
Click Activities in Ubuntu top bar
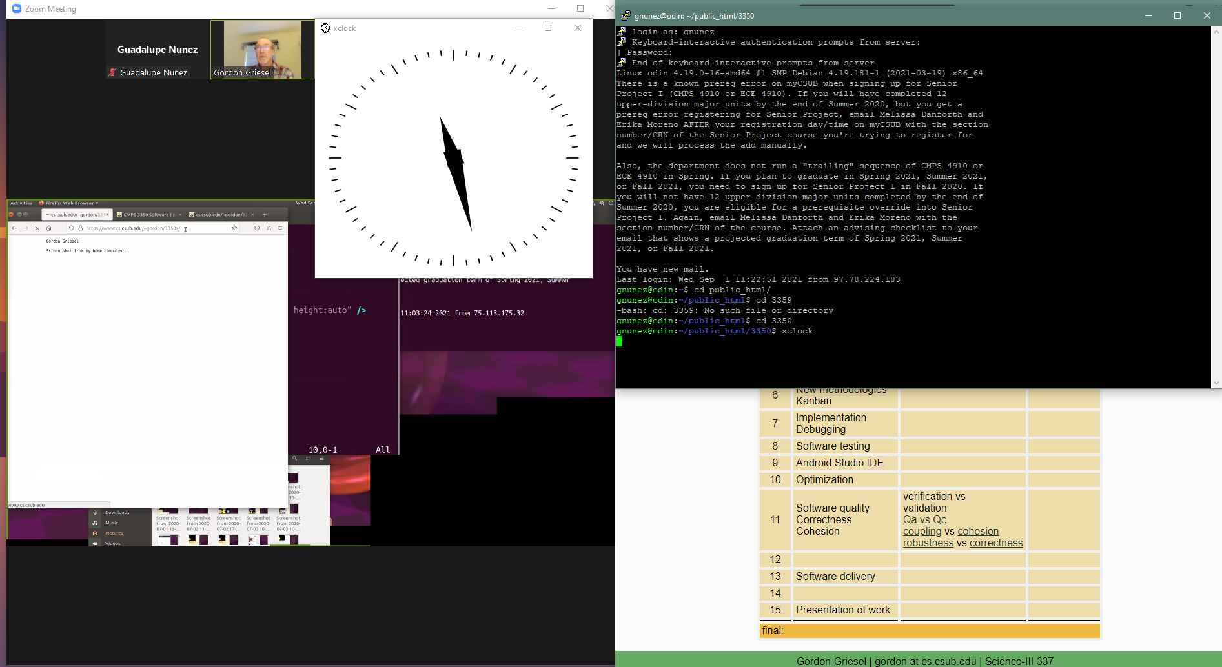coord(21,203)
